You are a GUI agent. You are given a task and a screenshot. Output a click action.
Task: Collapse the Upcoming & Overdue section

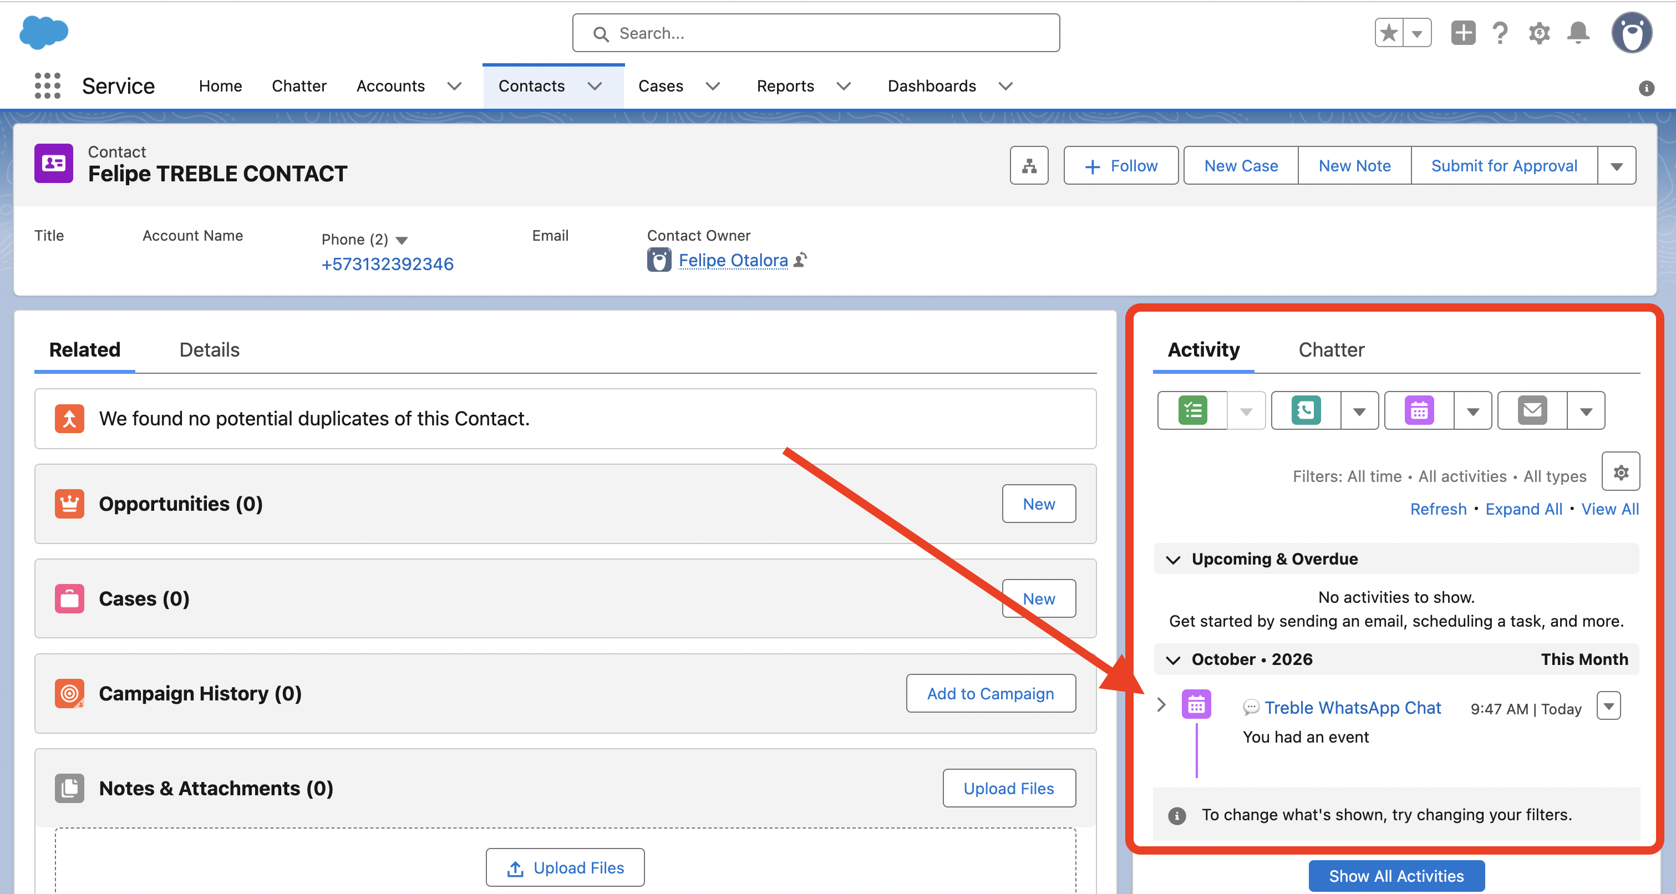tap(1173, 560)
